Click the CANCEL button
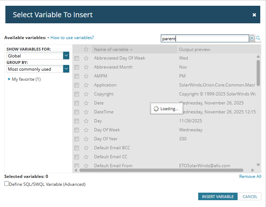This screenshot has height=207, width=266. point(250,197)
